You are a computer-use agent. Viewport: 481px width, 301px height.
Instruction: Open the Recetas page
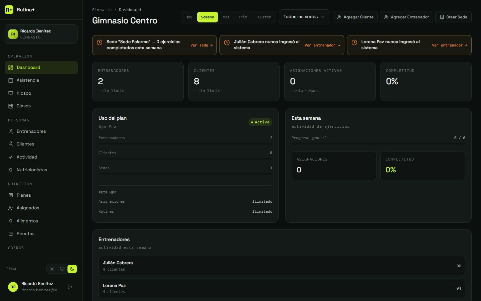pos(41,234)
